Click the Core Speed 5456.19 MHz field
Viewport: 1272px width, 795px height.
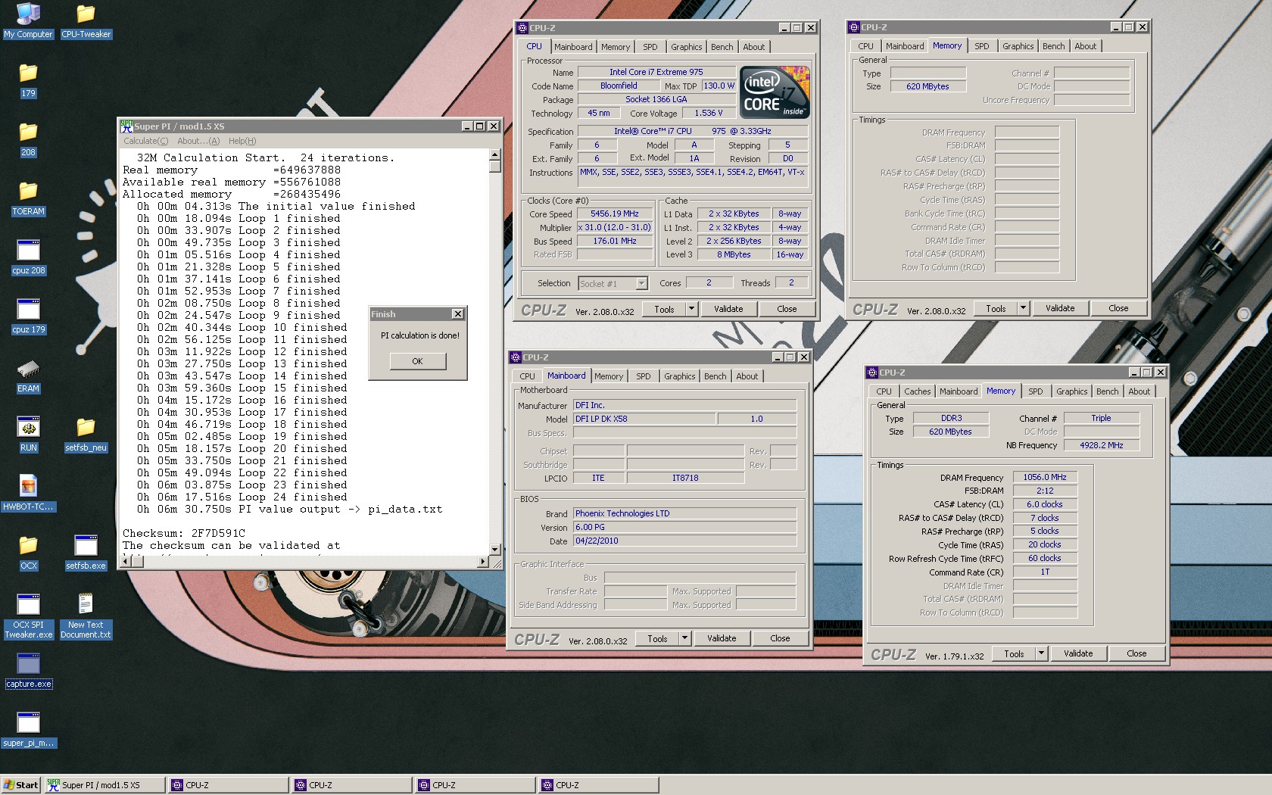click(x=615, y=214)
